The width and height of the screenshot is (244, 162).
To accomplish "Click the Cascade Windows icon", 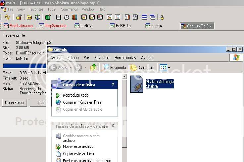I will click(153, 17).
